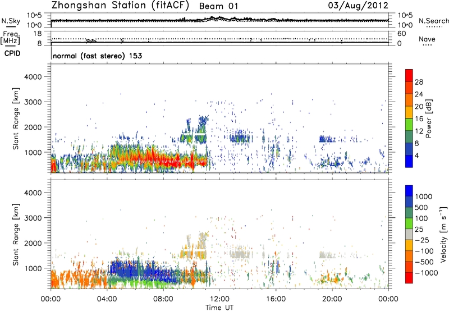Click the '-500' value on Velocity colorbar
Viewport: 449px width, 311px height.
point(424,262)
